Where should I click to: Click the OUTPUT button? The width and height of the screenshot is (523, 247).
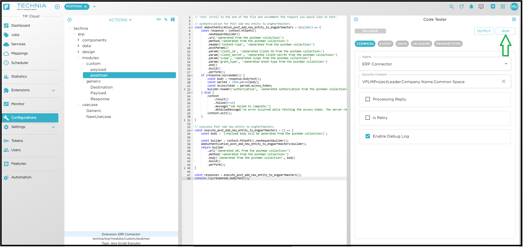[x=484, y=31]
